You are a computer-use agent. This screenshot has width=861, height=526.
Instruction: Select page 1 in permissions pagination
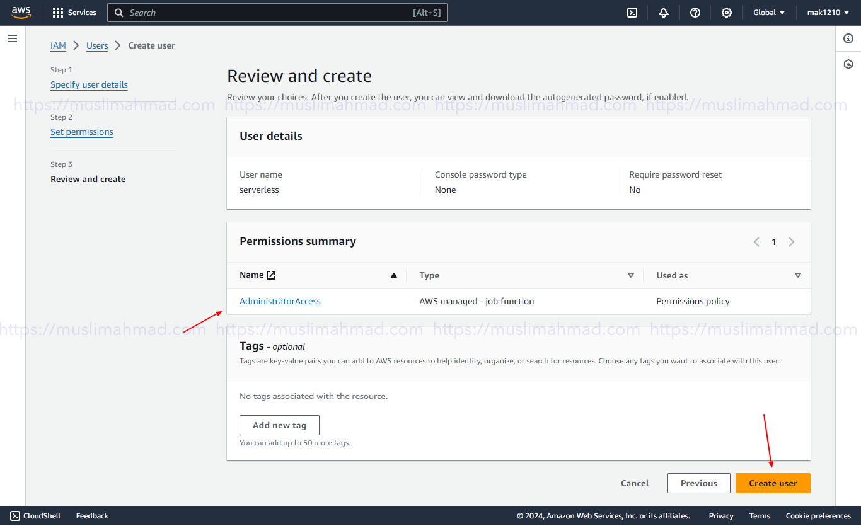pos(774,242)
